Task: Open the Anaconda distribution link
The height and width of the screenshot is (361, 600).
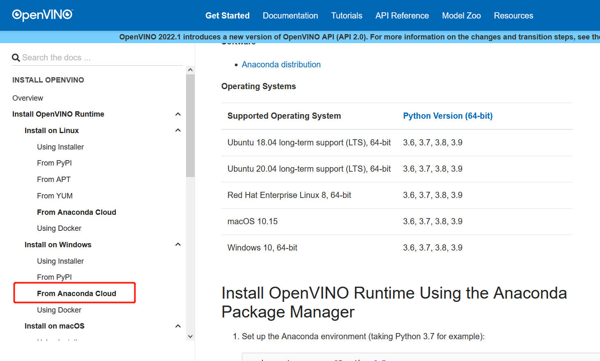Action: [281, 64]
